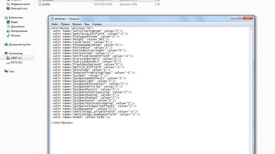Open Библиотеки in navigation pane
The image size is (275, 154).
pos(16,18)
